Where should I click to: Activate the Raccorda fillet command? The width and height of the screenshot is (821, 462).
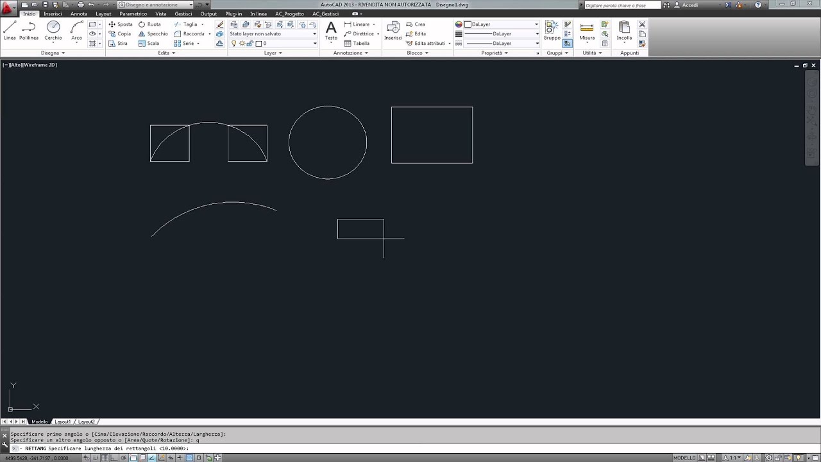coord(189,34)
